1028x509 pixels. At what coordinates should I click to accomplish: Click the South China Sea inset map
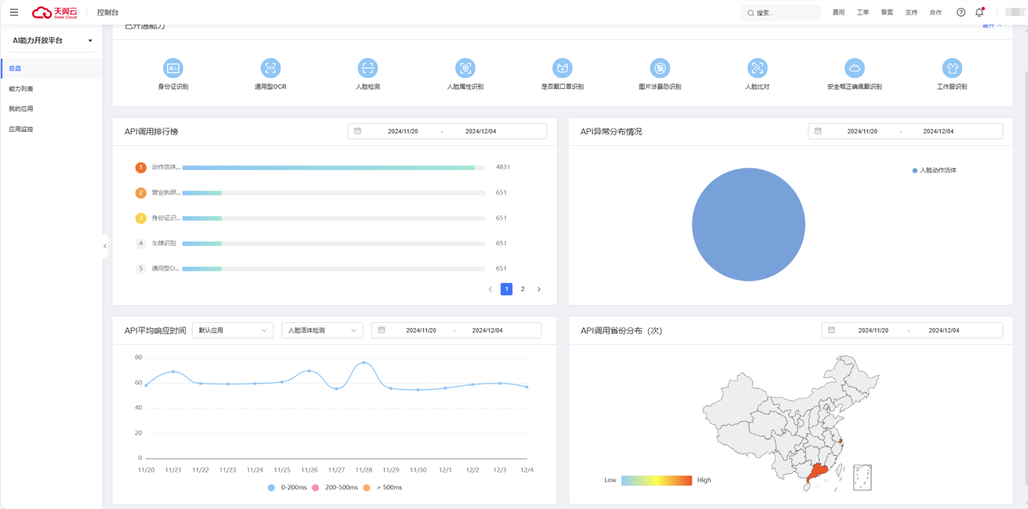[862, 478]
